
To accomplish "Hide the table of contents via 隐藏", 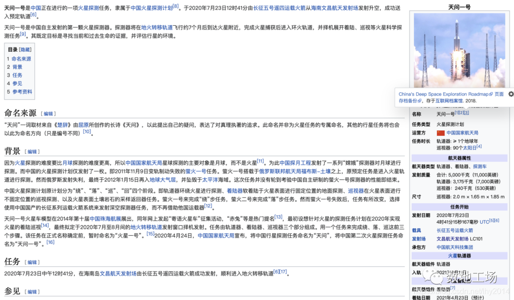I will pos(25,50).
